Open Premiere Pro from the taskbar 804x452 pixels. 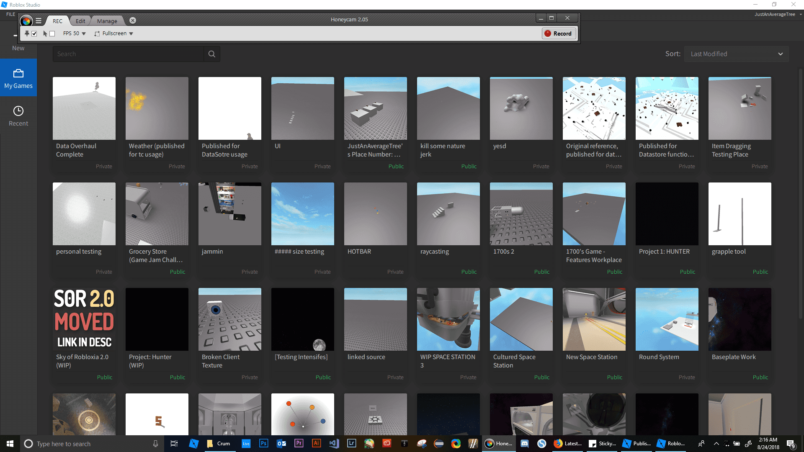click(299, 444)
